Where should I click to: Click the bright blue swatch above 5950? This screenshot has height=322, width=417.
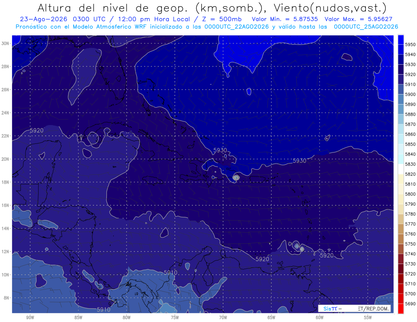point(401,40)
